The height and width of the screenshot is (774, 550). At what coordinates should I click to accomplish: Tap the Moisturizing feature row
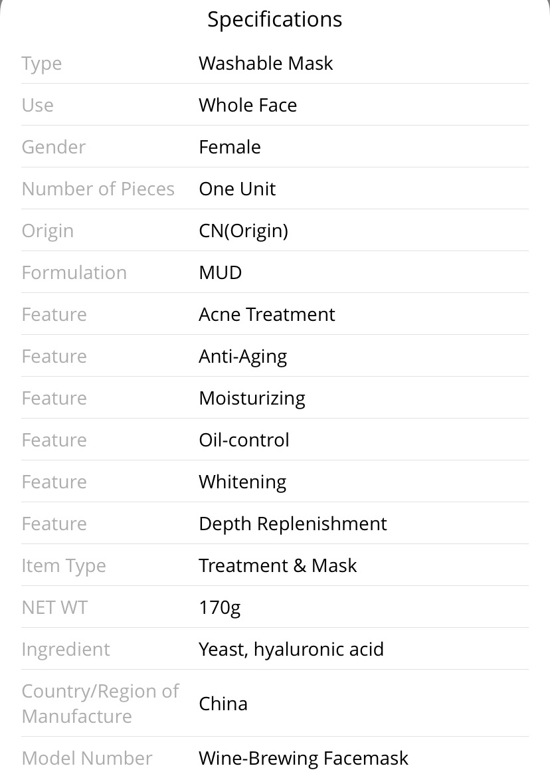pyautogui.click(x=274, y=398)
